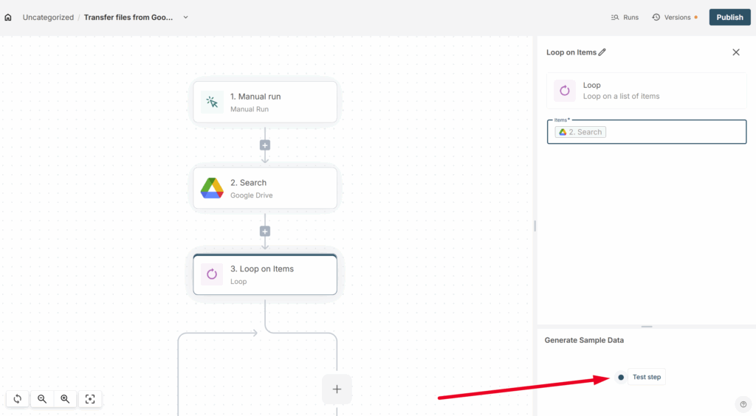Open the flow name dropdown chevron
This screenshot has width=756, height=416.
(185, 17)
